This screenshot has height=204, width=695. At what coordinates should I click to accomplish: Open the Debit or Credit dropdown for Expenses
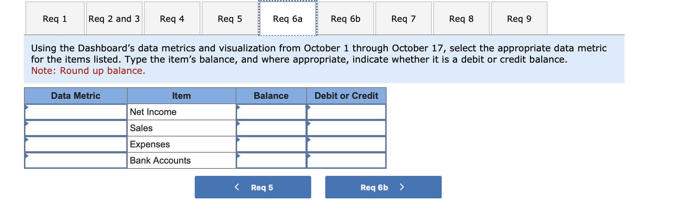click(346, 144)
